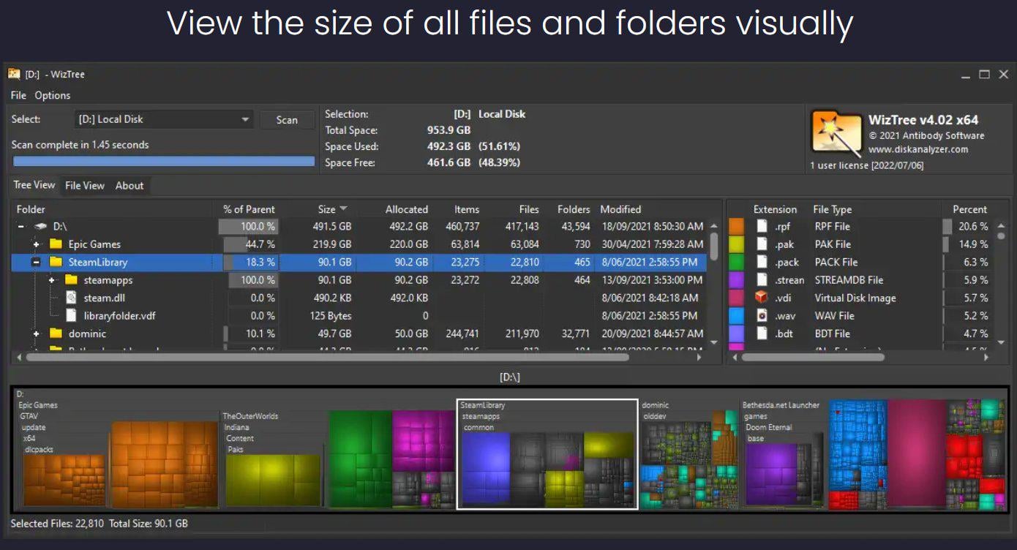Click the steam.dll 490.2 KB size value
Viewport: 1017px width, 550px height.
[330, 298]
